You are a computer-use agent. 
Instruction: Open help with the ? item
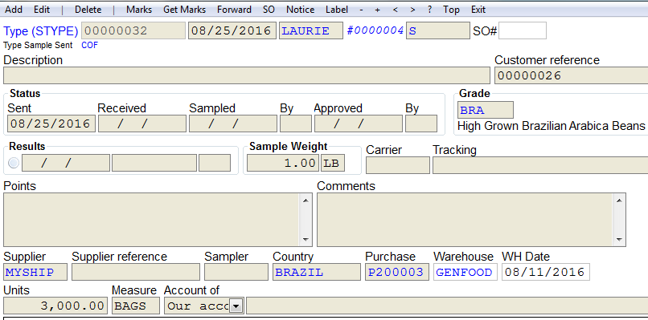(430, 10)
